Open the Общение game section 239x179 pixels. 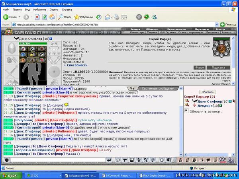(x=152, y=29)
